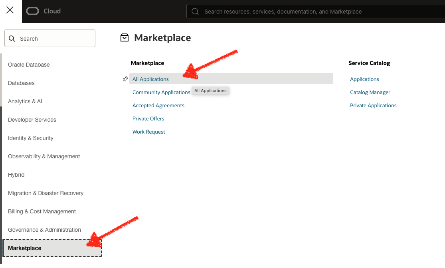Click the Service Catalog section heading
Image resolution: width=445 pixels, height=268 pixels.
(369, 63)
